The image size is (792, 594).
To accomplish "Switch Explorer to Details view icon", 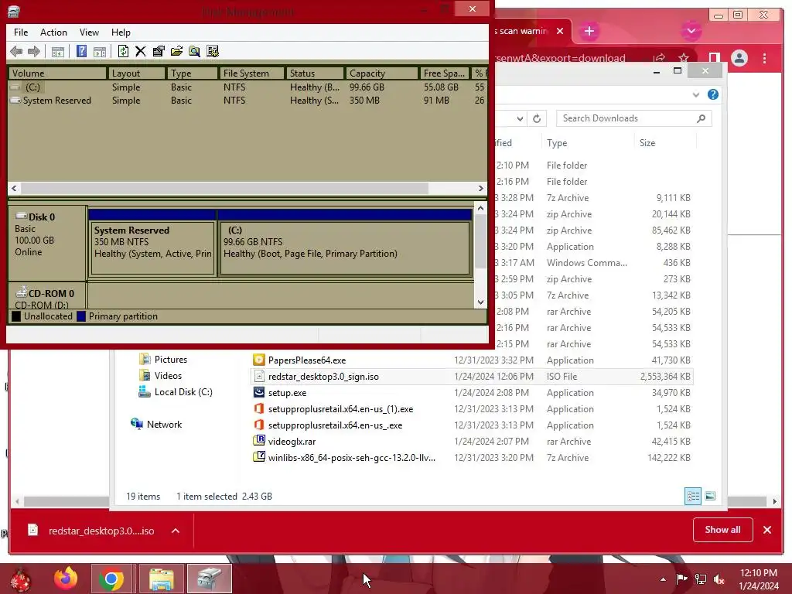I will coord(693,496).
